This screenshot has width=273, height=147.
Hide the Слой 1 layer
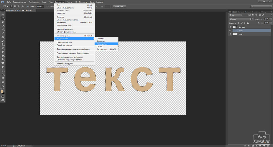(x=230, y=34)
